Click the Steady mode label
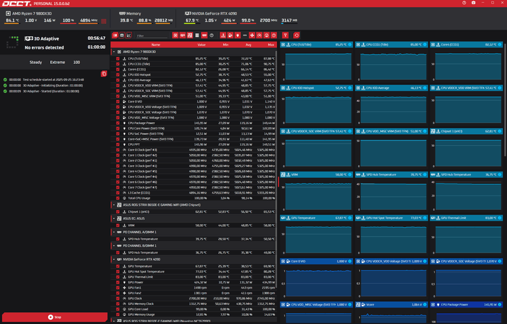 pos(35,62)
